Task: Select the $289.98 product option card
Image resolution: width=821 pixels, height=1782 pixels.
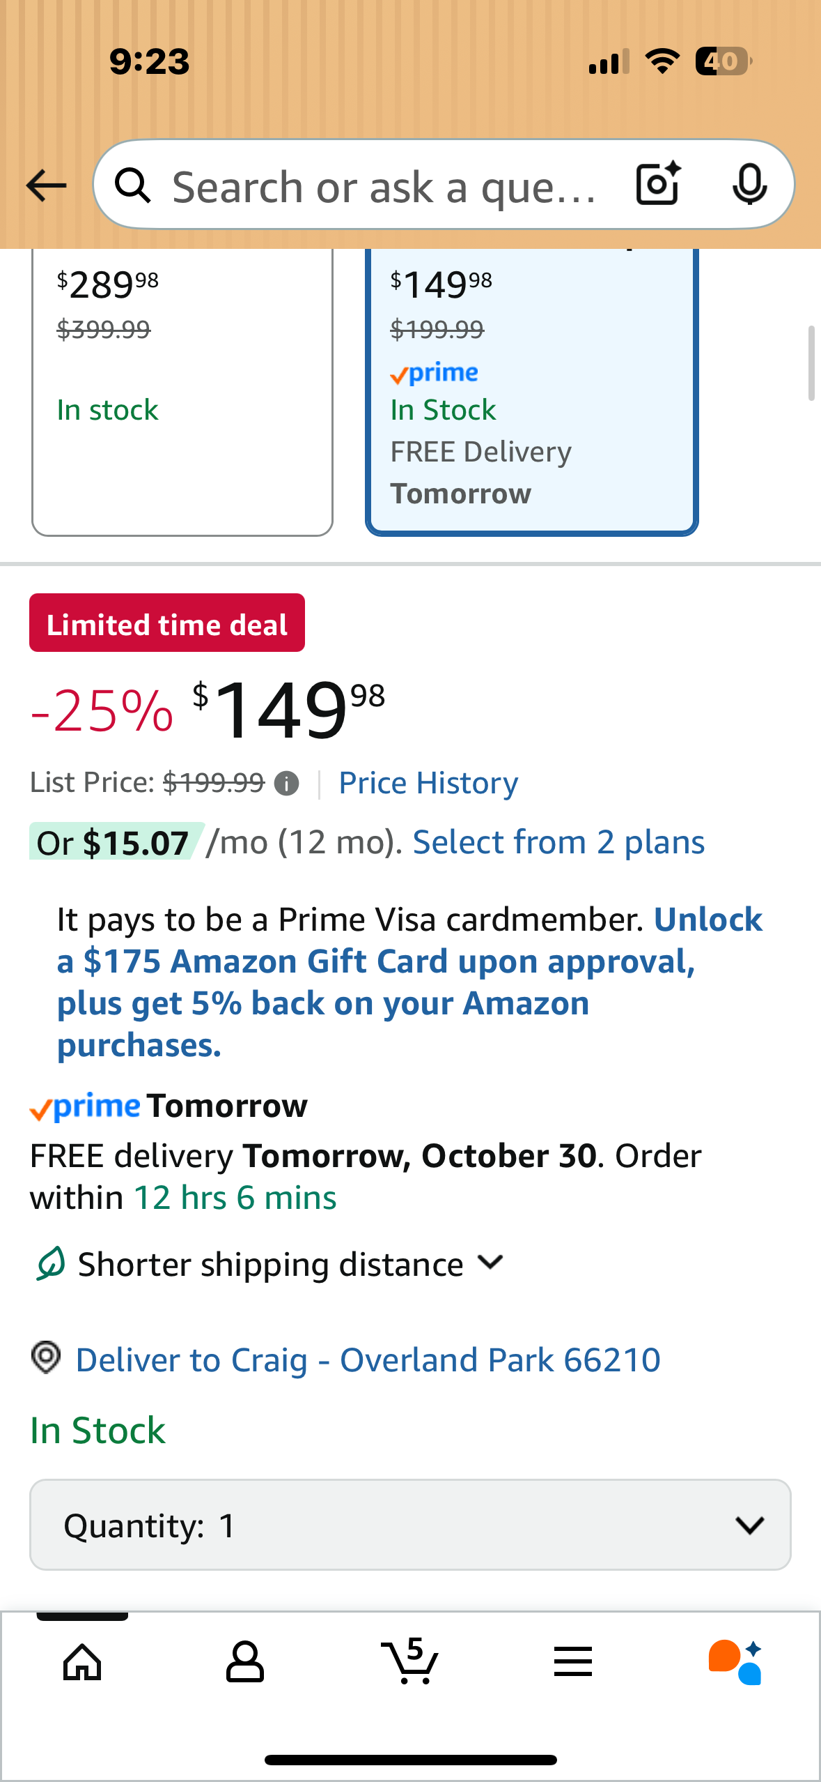Action: click(x=182, y=390)
